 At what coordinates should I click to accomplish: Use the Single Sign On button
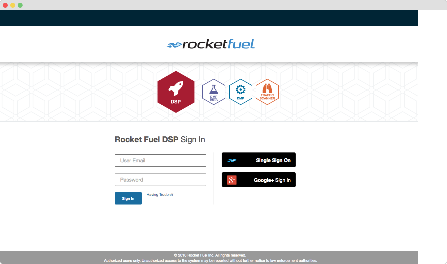(258, 160)
